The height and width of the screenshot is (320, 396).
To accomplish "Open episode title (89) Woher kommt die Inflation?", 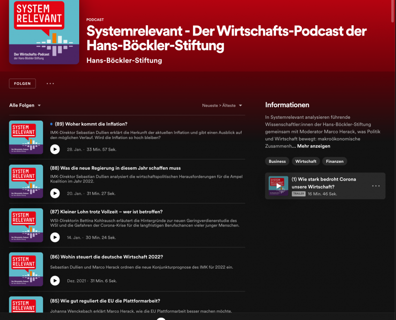I will (x=91, y=124).
